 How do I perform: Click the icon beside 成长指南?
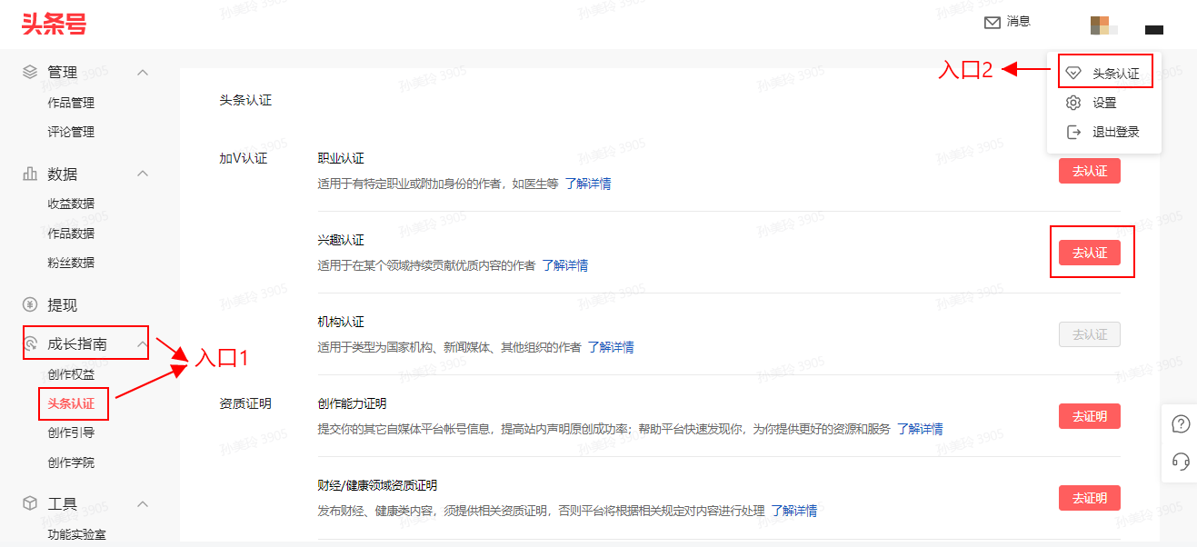coord(30,344)
